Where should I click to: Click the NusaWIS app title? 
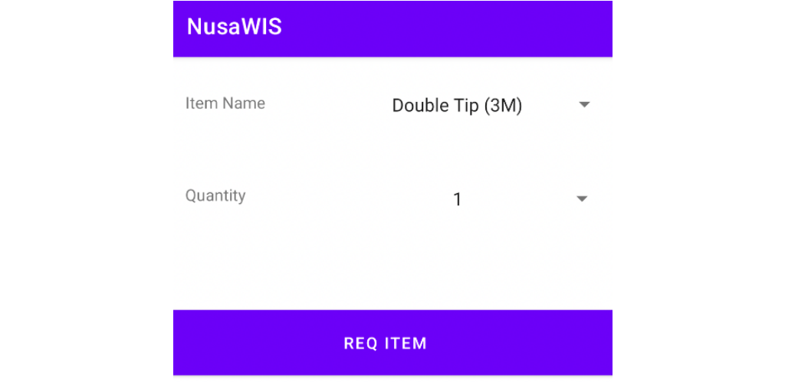(x=235, y=27)
